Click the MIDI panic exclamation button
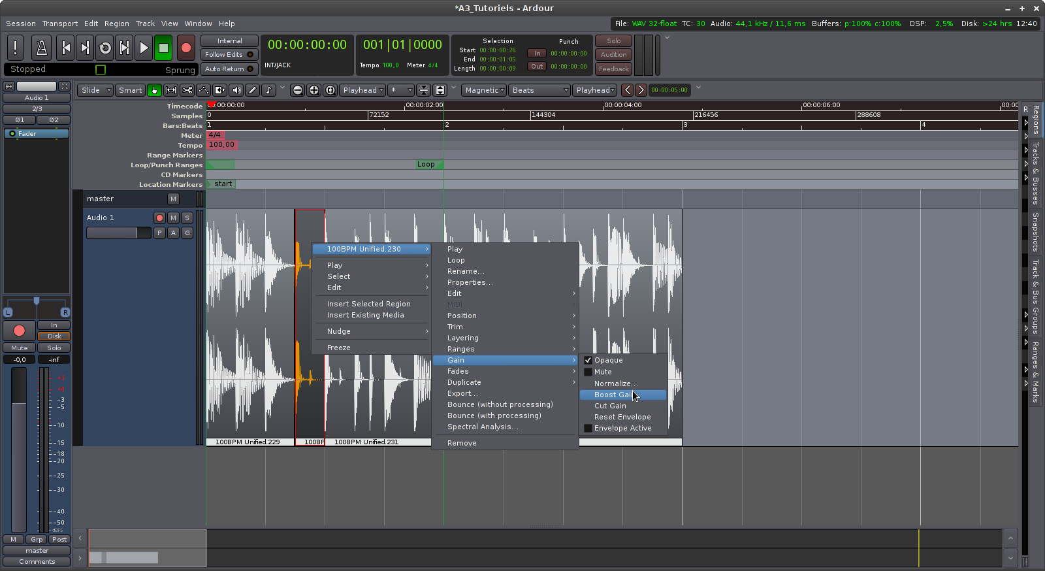The image size is (1045, 571). pos(15,48)
